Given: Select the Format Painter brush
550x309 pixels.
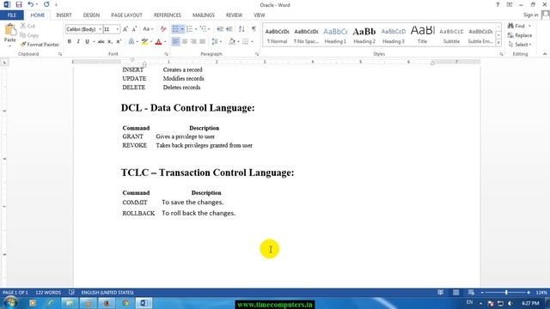Looking at the screenshot, I should (40, 45).
